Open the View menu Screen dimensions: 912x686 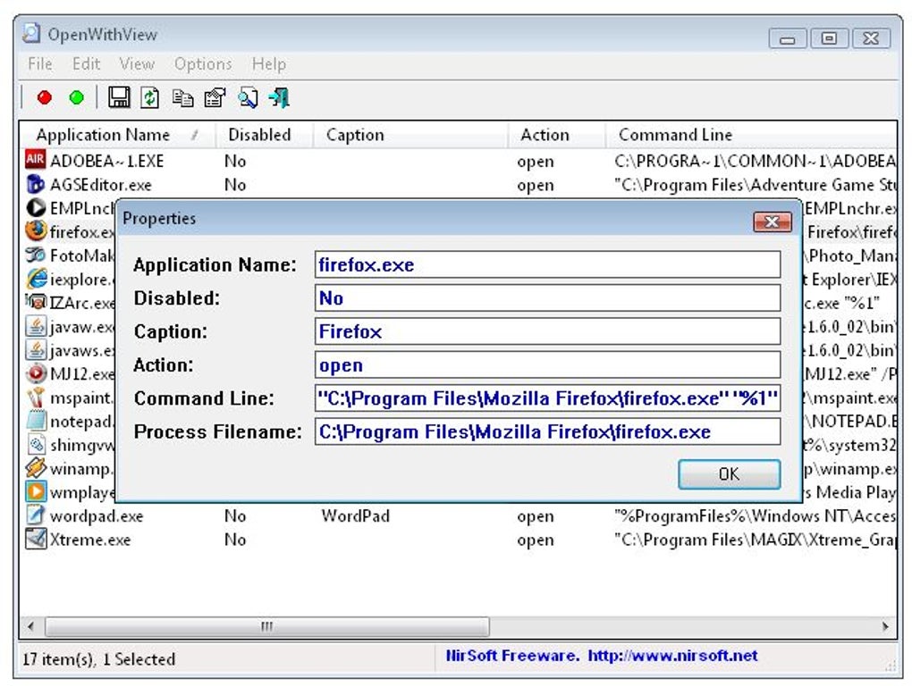coord(136,63)
